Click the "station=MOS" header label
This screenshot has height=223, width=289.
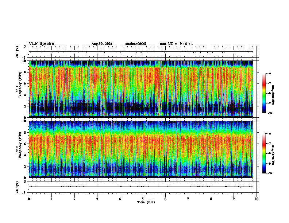tap(136, 44)
